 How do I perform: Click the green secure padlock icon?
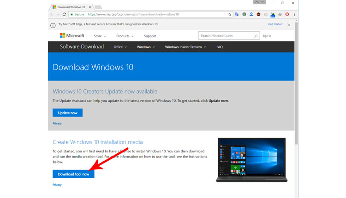tap(72, 14)
